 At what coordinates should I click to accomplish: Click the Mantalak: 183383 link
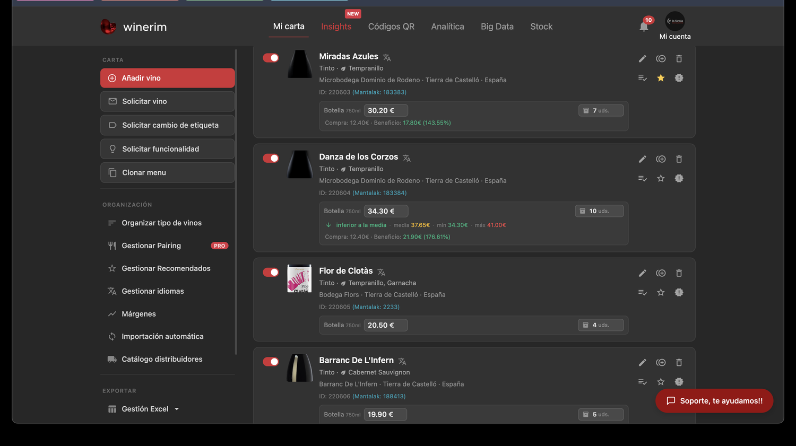[379, 92]
